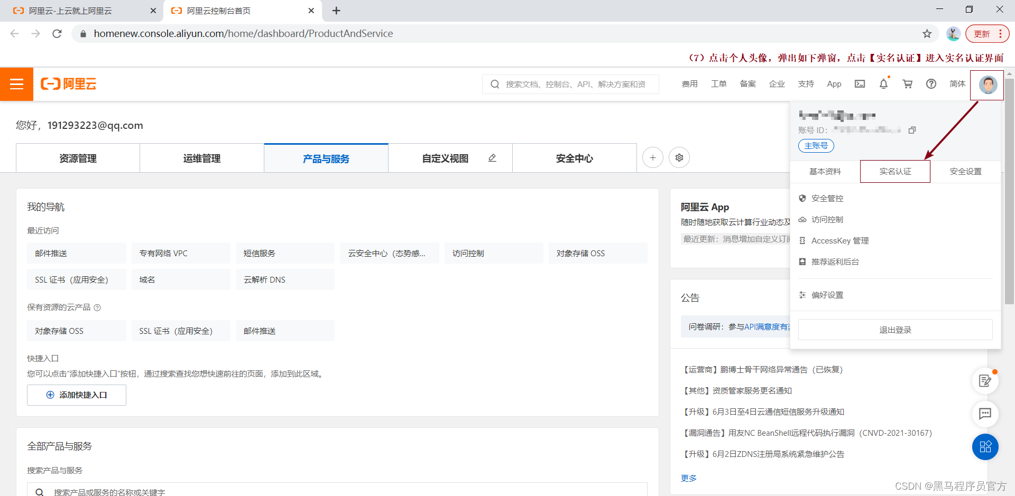Screen dimensions: 1015x496
Task: Copy the account ID
Action: 912,130
